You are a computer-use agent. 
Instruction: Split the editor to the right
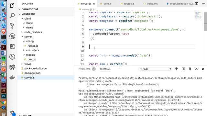pyautogui.click(x=197, y=4)
